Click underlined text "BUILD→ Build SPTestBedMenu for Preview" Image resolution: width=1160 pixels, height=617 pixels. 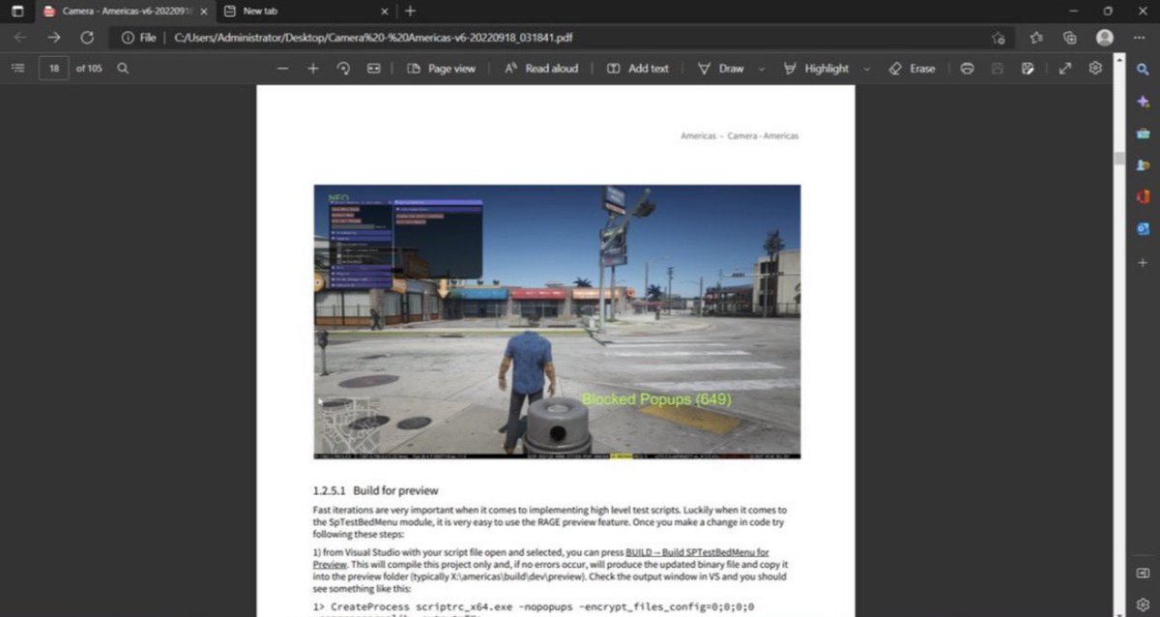[x=541, y=557]
